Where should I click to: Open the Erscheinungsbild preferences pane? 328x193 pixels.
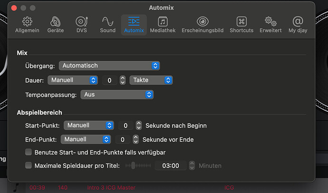[203, 25]
